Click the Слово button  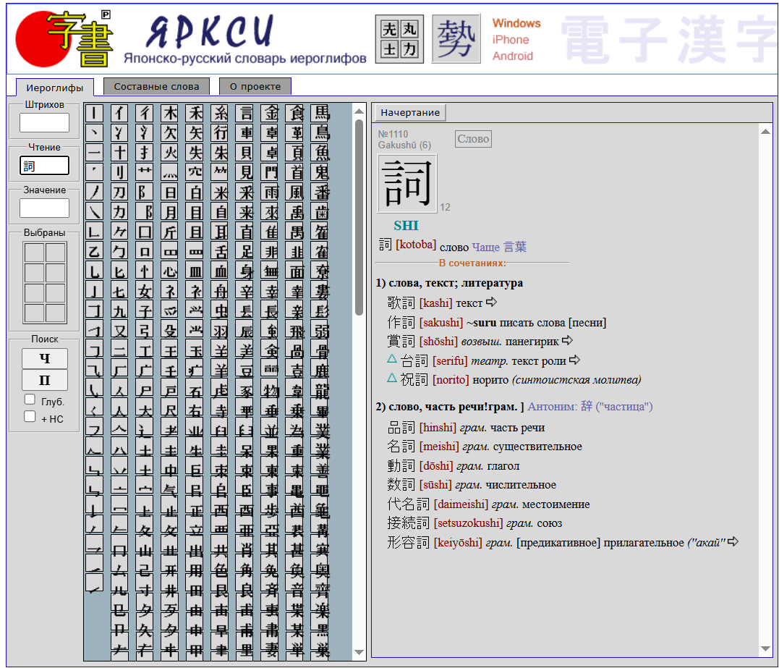point(473,139)
